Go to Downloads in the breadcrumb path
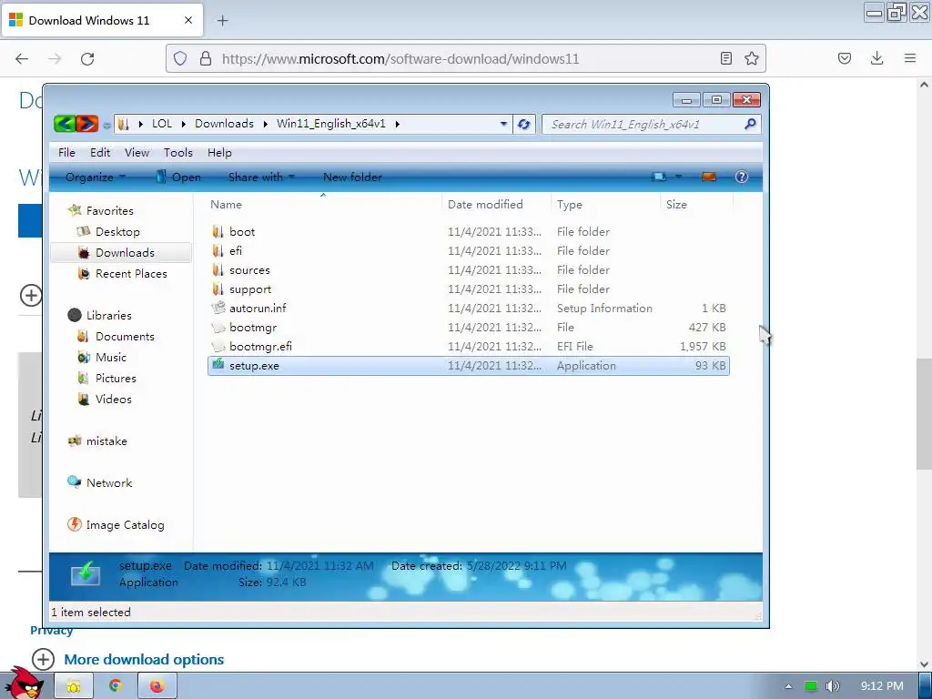Screen dimensions: 932x699 tap(224, 124)
